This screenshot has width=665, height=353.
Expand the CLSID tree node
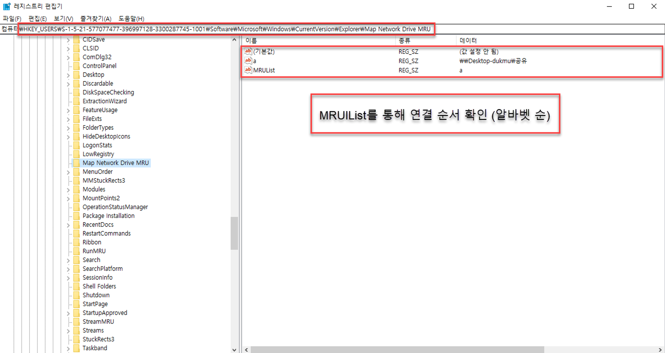coord(68,48)
